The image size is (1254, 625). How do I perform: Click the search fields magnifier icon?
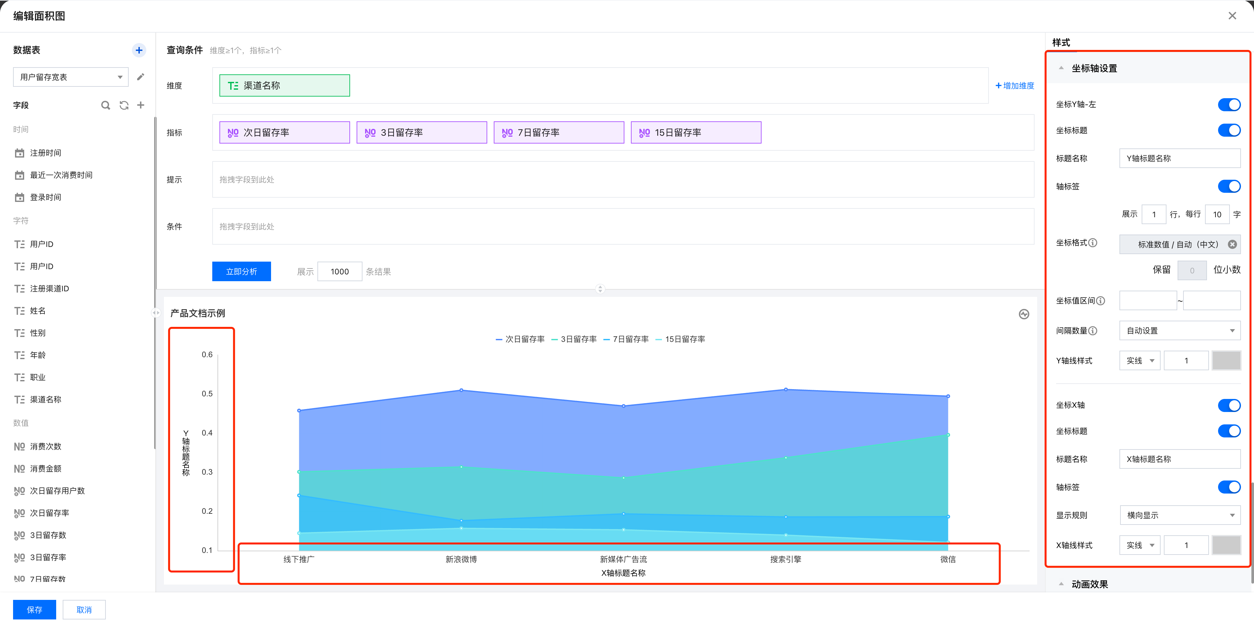tap(105, 105)
